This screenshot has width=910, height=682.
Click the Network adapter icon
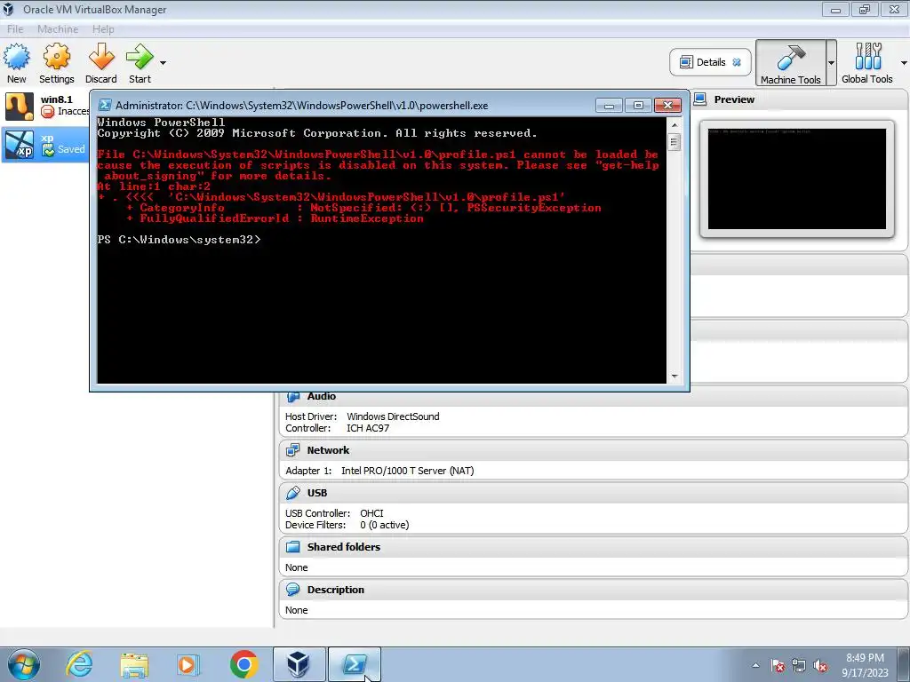click(x=293, y=450)
